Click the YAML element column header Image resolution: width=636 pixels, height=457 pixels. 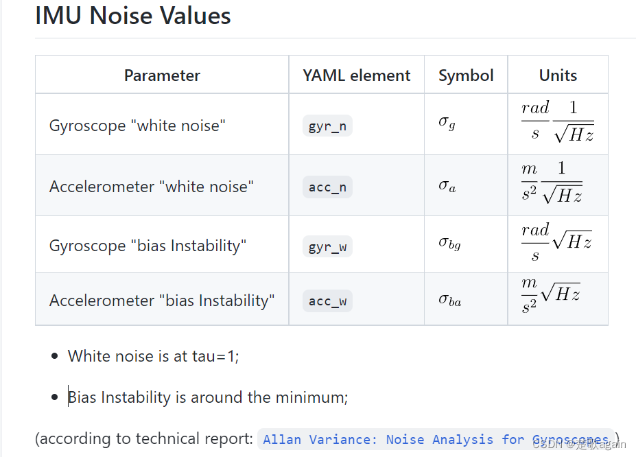[357, 75]
